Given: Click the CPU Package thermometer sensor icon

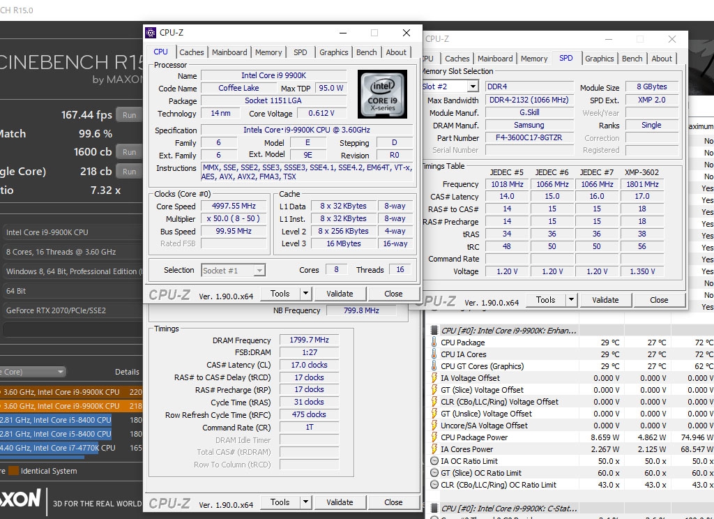Looking at the screenshot, I should (434, 343).
